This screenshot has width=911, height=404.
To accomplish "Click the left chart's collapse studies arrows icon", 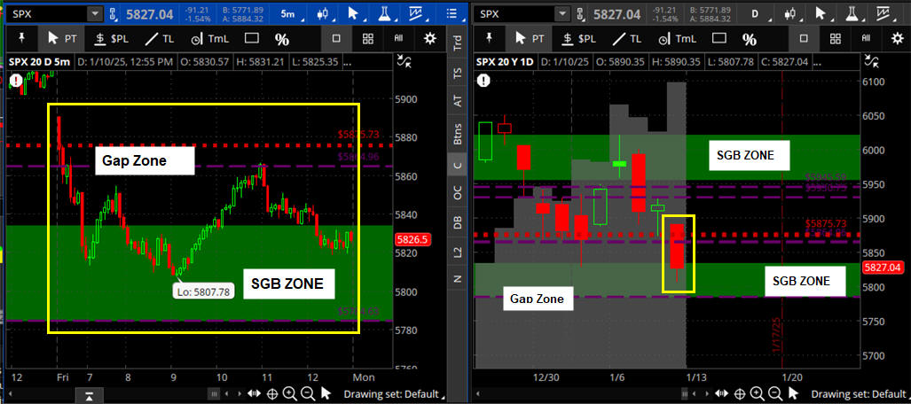I will click(403, 61).
